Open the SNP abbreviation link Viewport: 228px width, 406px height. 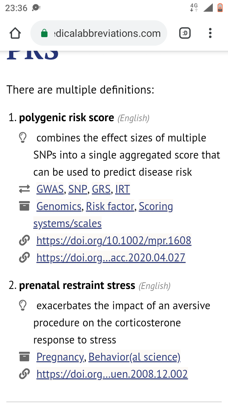click(x=78, y=189)
